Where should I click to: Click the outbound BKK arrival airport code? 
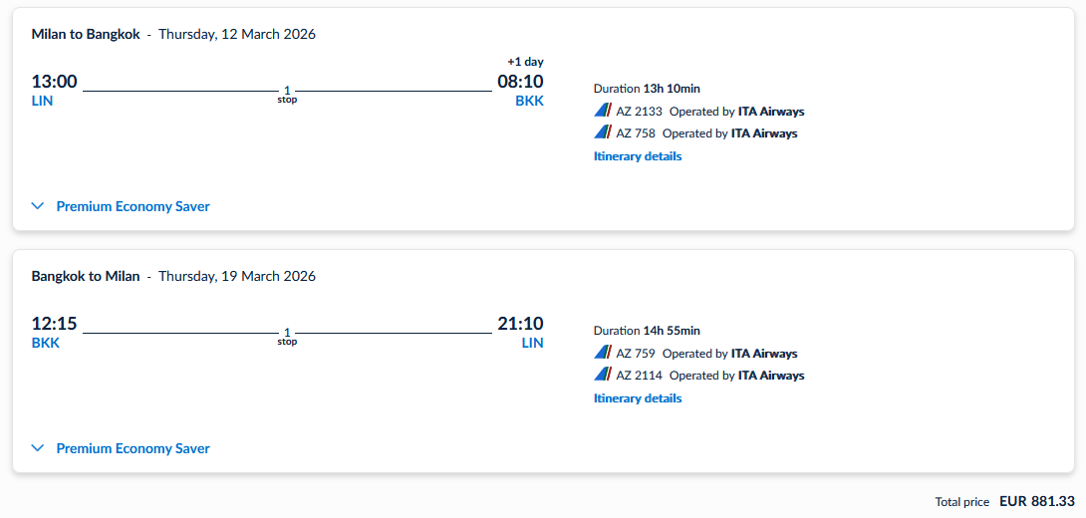point(529,101)
